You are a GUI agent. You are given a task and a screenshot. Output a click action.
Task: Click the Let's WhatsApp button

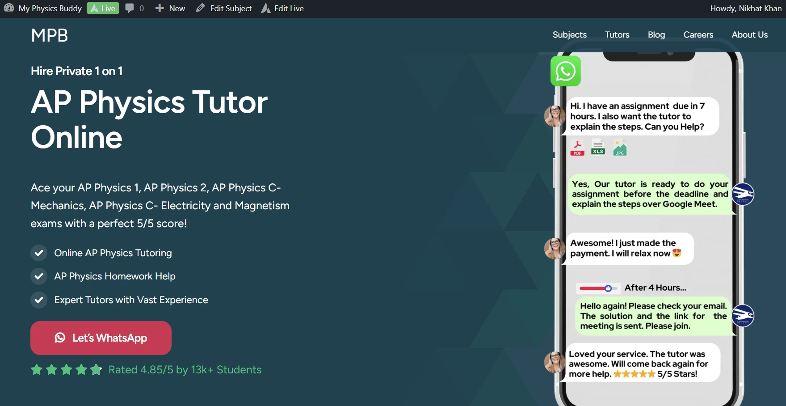[x=101, y=338]
